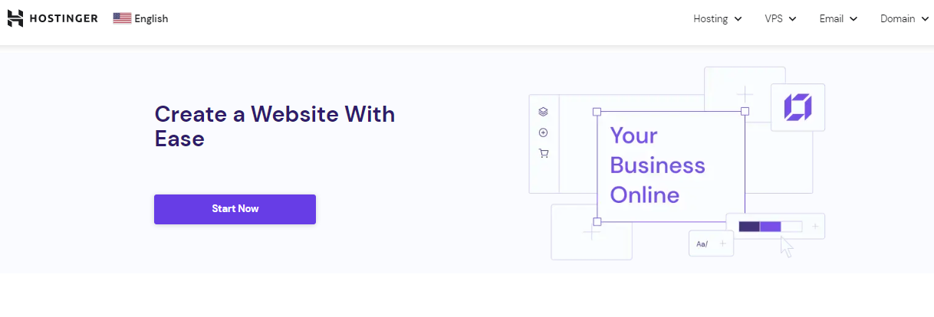The width and height of the screenshot is (934, 317).
Task: Click the HOSTINGER brand name text
Action: tap(64, 18)
